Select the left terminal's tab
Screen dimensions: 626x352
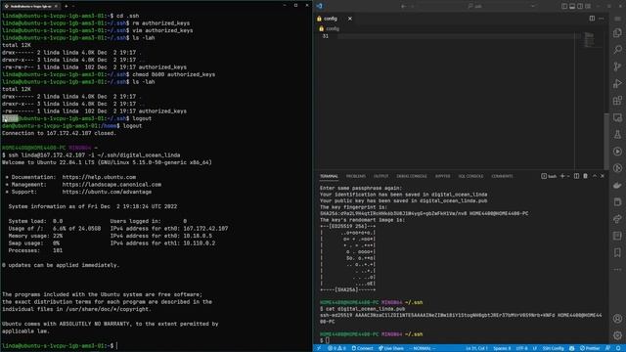click(x=31, y=6)
